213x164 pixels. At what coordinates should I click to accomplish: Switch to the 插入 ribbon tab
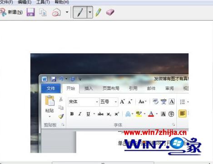(89, 88)
